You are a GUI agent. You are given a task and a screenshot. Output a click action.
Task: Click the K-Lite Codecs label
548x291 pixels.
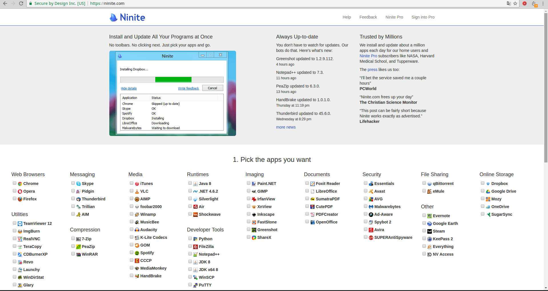154,237
